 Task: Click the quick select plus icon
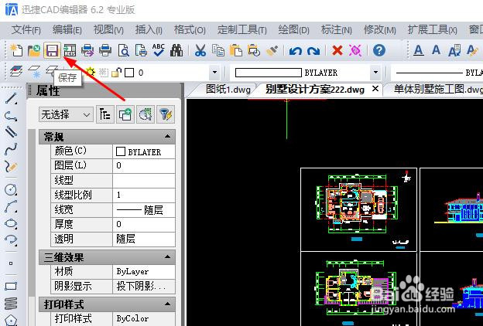pyautogui.click(x=125, y=114)
